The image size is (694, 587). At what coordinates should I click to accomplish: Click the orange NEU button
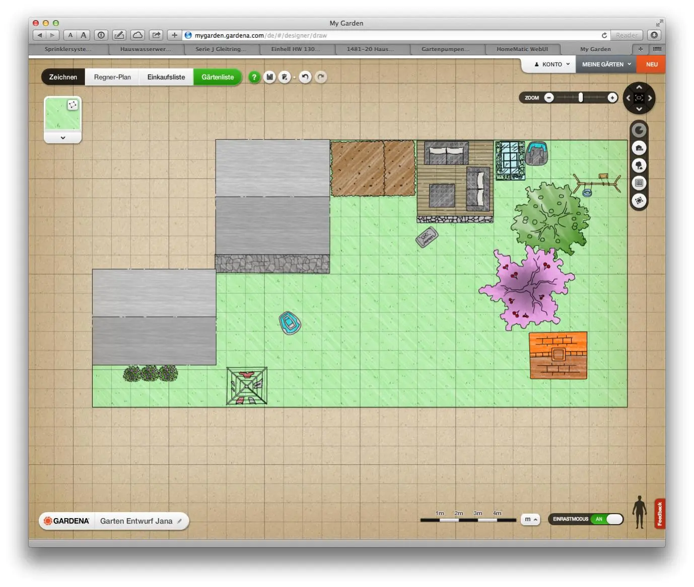(x=652, y=64)
